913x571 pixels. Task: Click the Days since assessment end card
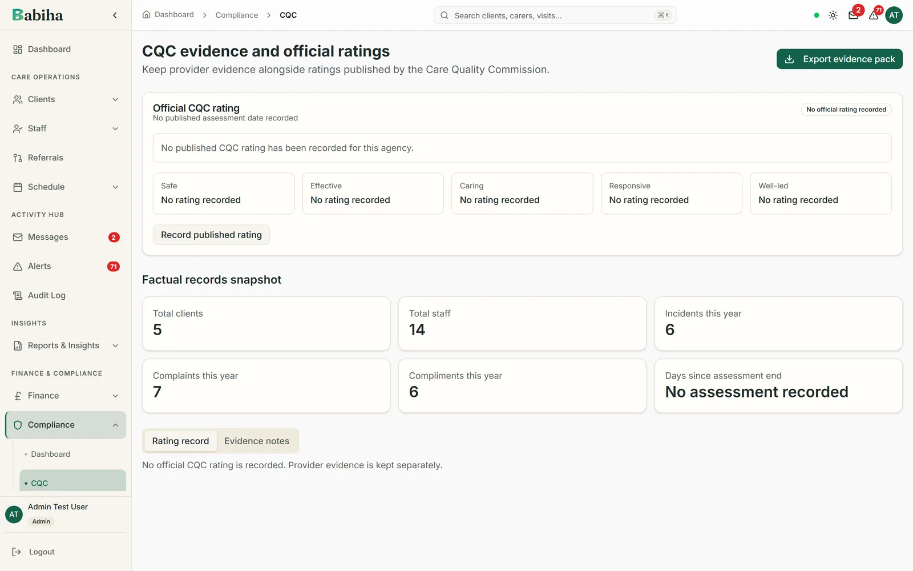(x=778, y=385)
